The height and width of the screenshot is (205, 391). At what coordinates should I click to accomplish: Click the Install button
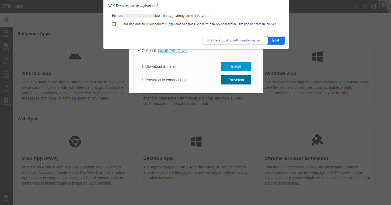pyautogui.click(x=236, y=66)
